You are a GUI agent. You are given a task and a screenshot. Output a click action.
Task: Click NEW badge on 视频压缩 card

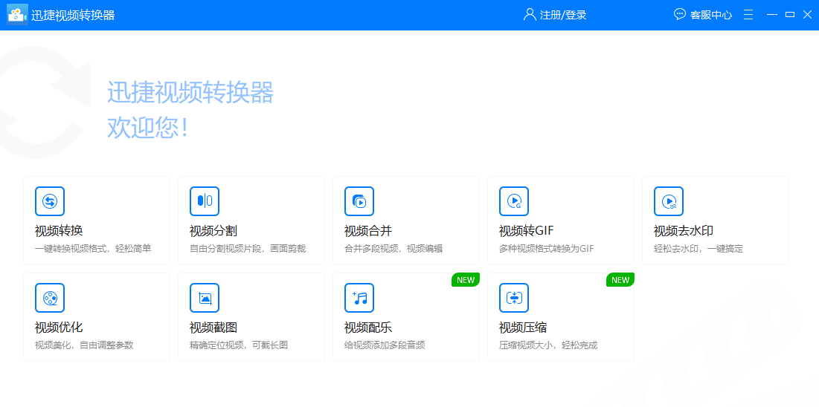(x=620, y=280)
